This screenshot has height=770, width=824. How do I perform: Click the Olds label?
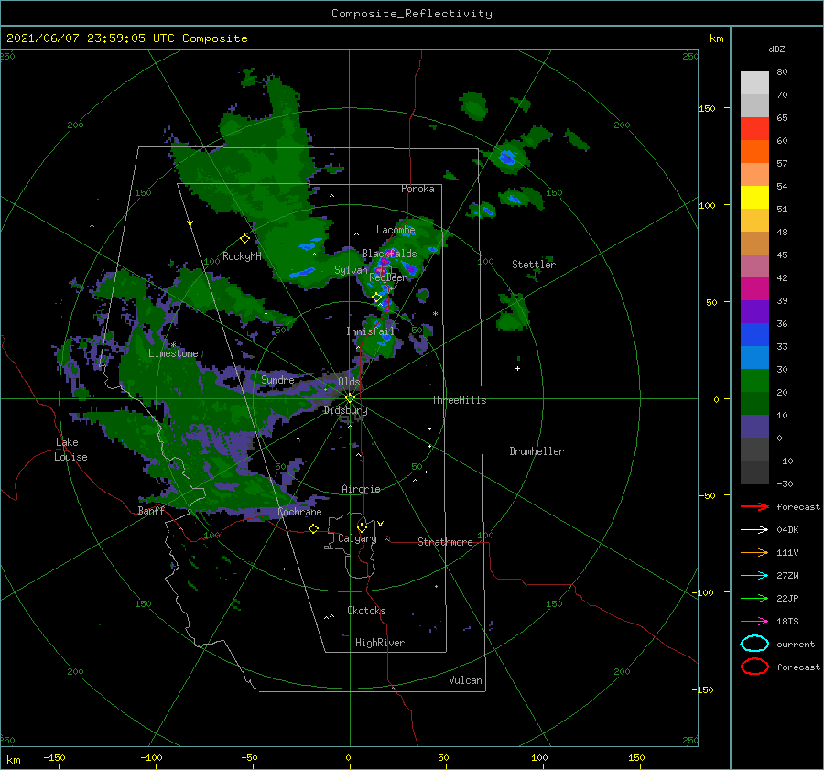click(x=349, y=382)
